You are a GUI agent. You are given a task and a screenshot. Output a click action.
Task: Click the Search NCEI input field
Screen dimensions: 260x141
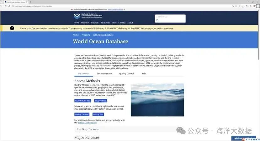point(170,17)
